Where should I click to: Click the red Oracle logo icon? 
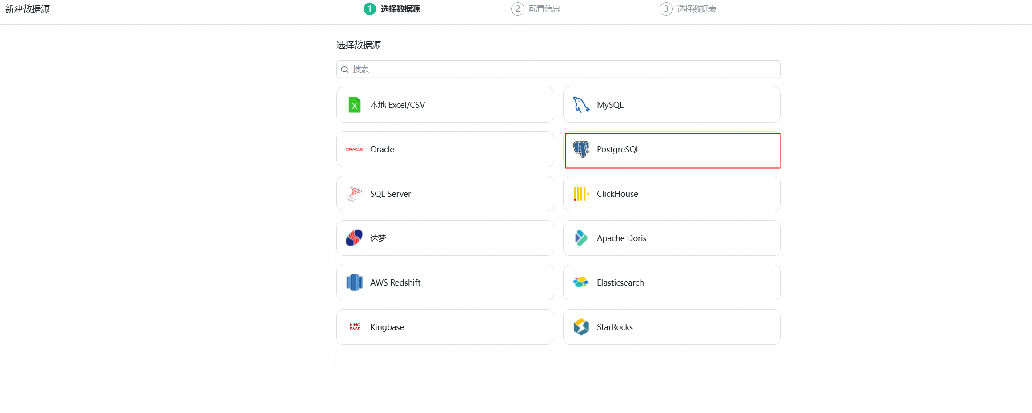coord(354,149)
